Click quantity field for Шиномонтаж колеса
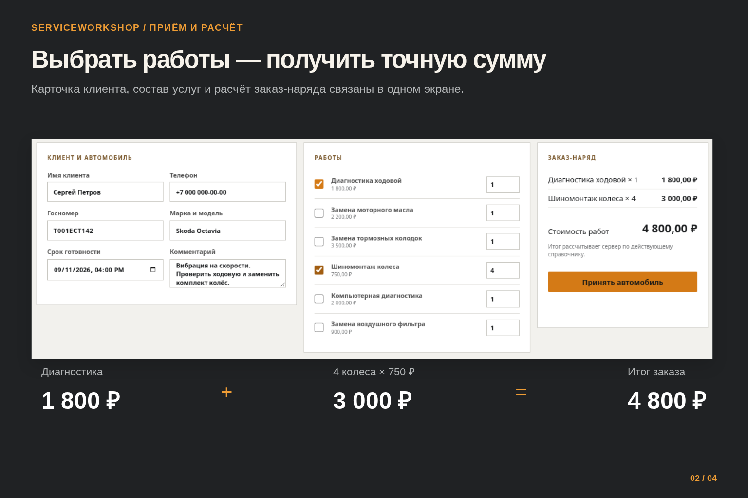The image size is (748, 498). coord(503,270)
